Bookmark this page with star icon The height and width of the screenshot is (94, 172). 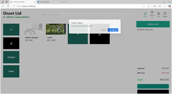148,6
